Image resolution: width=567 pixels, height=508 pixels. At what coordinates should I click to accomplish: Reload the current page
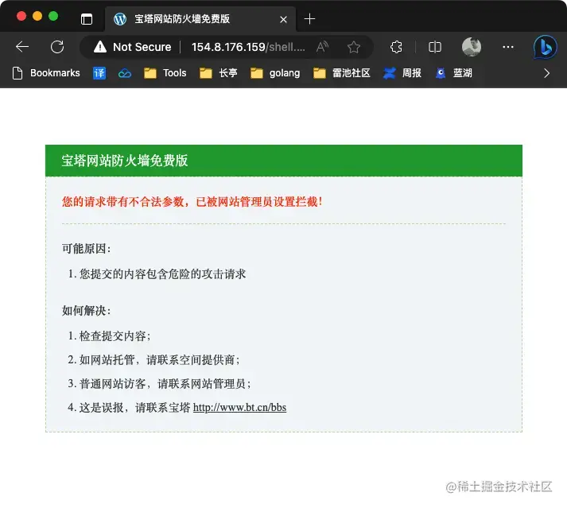[x=57, y=47]
